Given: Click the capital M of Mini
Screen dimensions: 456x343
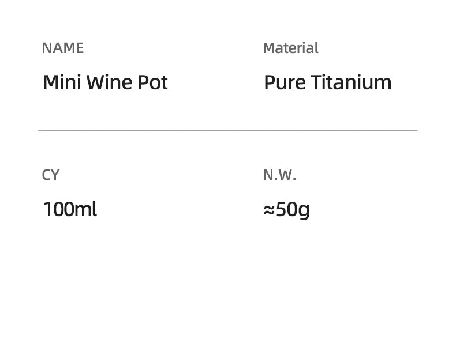Looking at the screenshot, I should pos(50,82).
